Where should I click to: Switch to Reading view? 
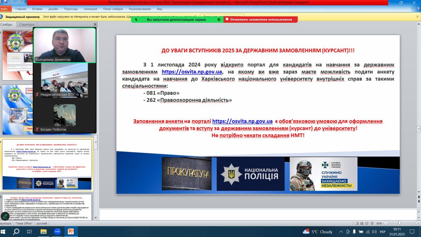click(366, 223)
